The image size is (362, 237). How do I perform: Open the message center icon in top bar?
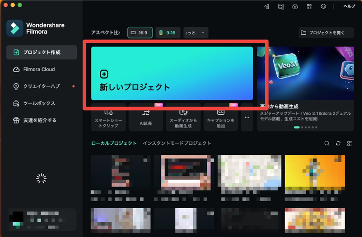281,6
